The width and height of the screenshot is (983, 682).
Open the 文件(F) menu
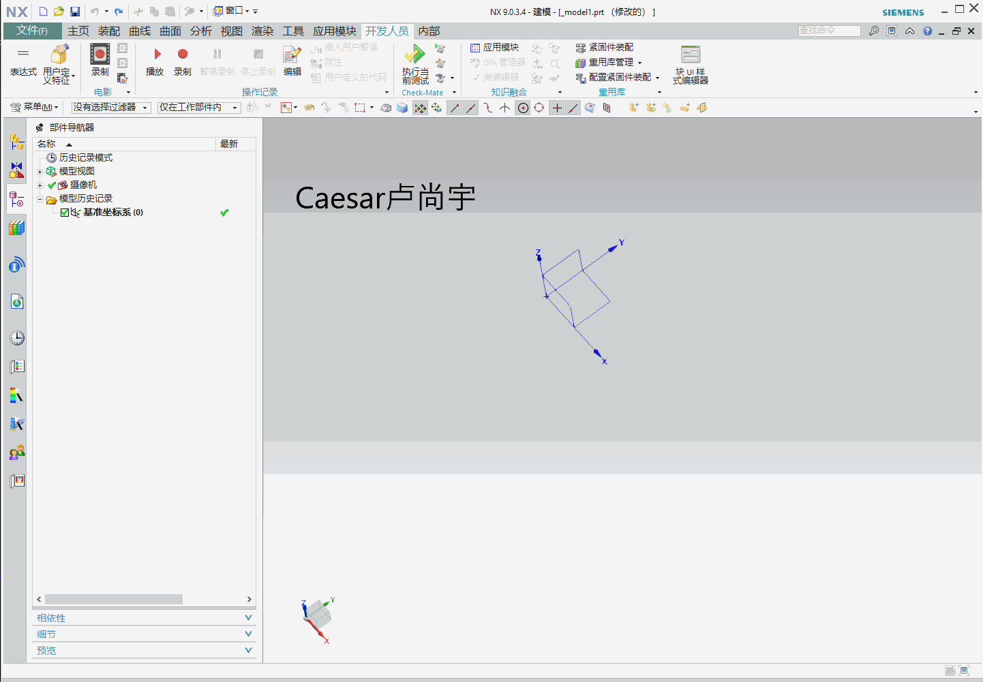(x=32, y=31)
